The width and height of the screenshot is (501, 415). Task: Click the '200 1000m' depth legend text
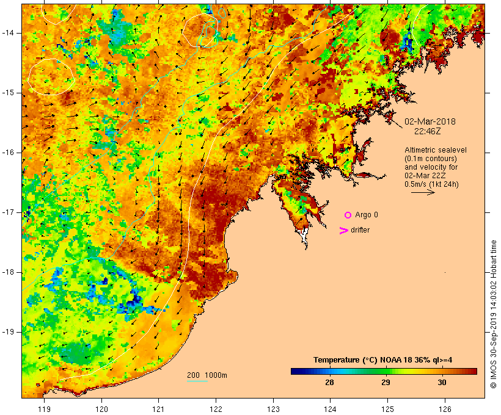pos(207,375)
